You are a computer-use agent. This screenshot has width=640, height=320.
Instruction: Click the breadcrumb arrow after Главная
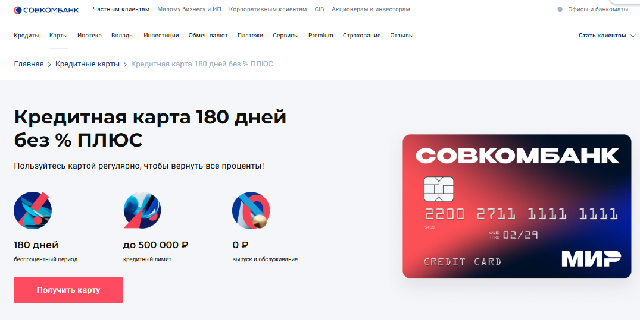(x=49, y=64)
